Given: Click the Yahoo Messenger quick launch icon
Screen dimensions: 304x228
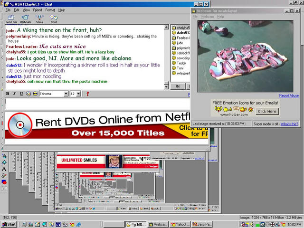Looking at the screenshot, I should [72, 225].
